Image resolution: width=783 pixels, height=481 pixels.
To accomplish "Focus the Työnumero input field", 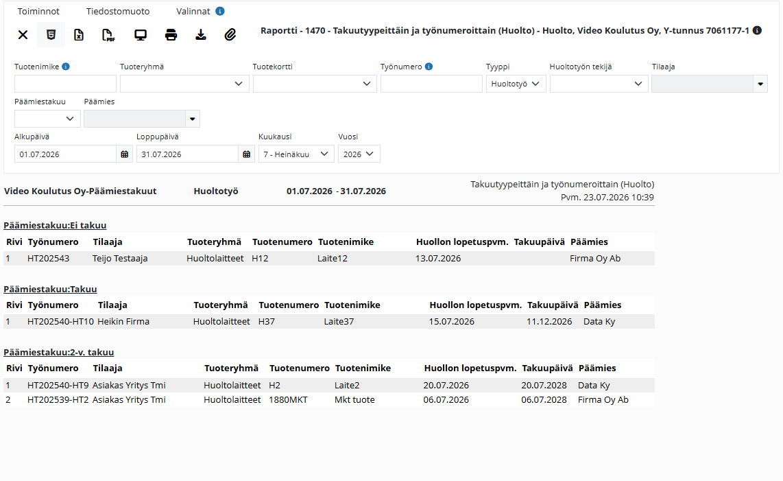I will point(431,84).
